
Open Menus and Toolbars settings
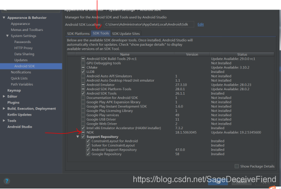coord(27,30)
